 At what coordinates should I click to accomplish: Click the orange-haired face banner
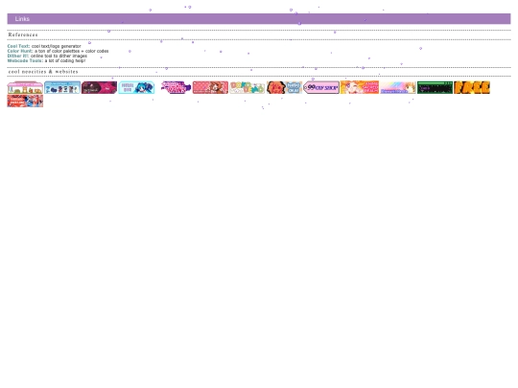[x=285, y=87]
